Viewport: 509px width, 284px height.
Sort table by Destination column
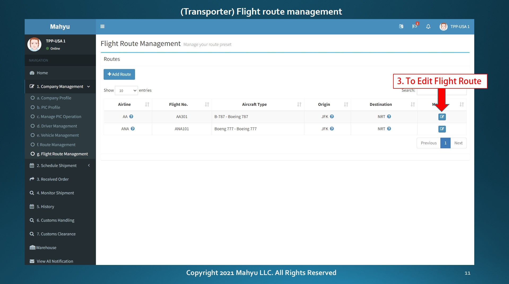(384, 105)
